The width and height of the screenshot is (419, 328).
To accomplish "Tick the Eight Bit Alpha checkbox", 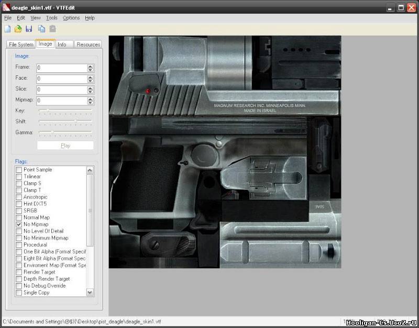I will click(19, 258).
